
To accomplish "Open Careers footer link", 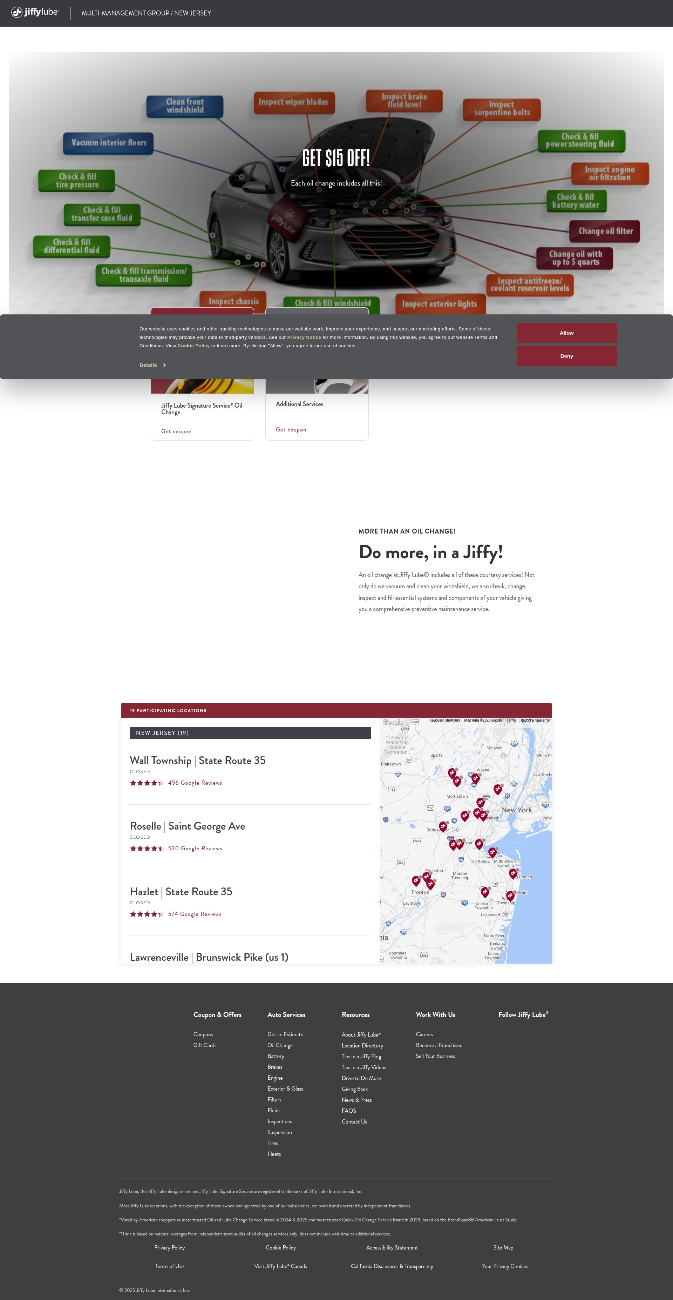I will tap(424, 1034).
